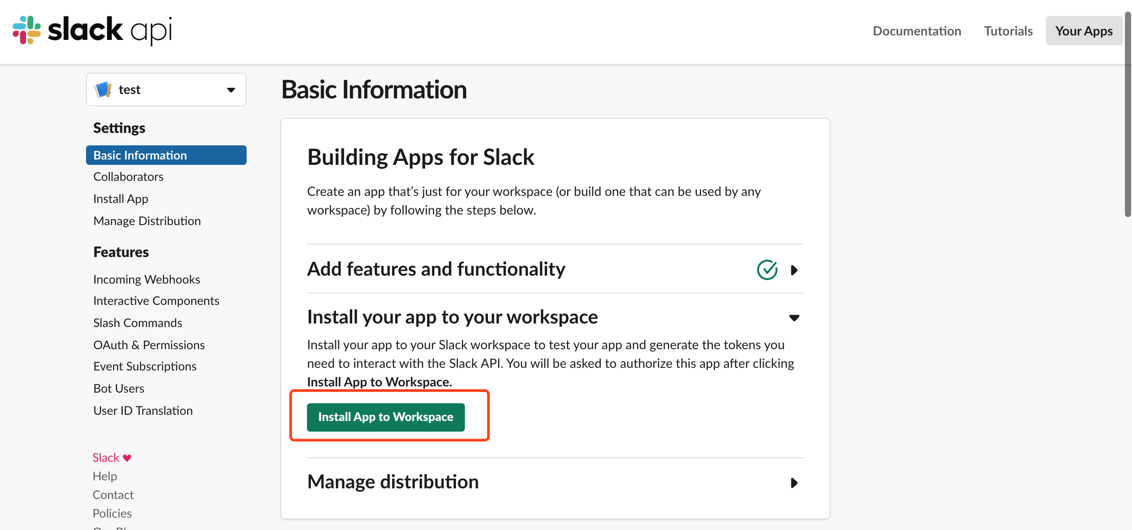The width and height of the screenshot is (1132, 530).
Task: Open the Your Apps tab
Action: pyautogui.click(x=1084, y=31)
